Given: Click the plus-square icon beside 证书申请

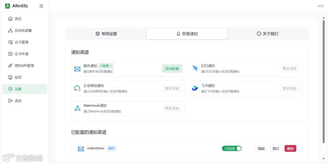Looking at the screenshot, I should click(x=10, y=54).
